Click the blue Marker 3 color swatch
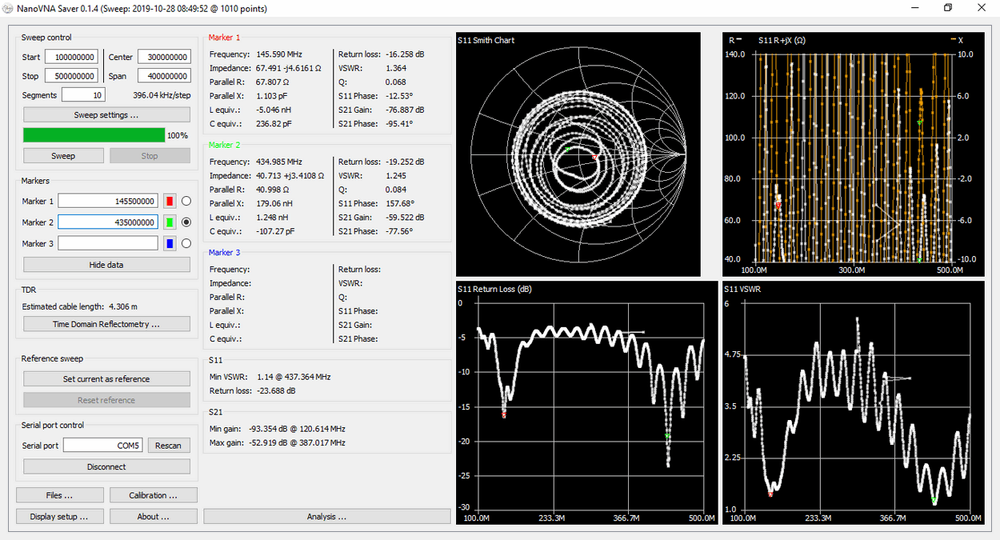 pos(170,243)
